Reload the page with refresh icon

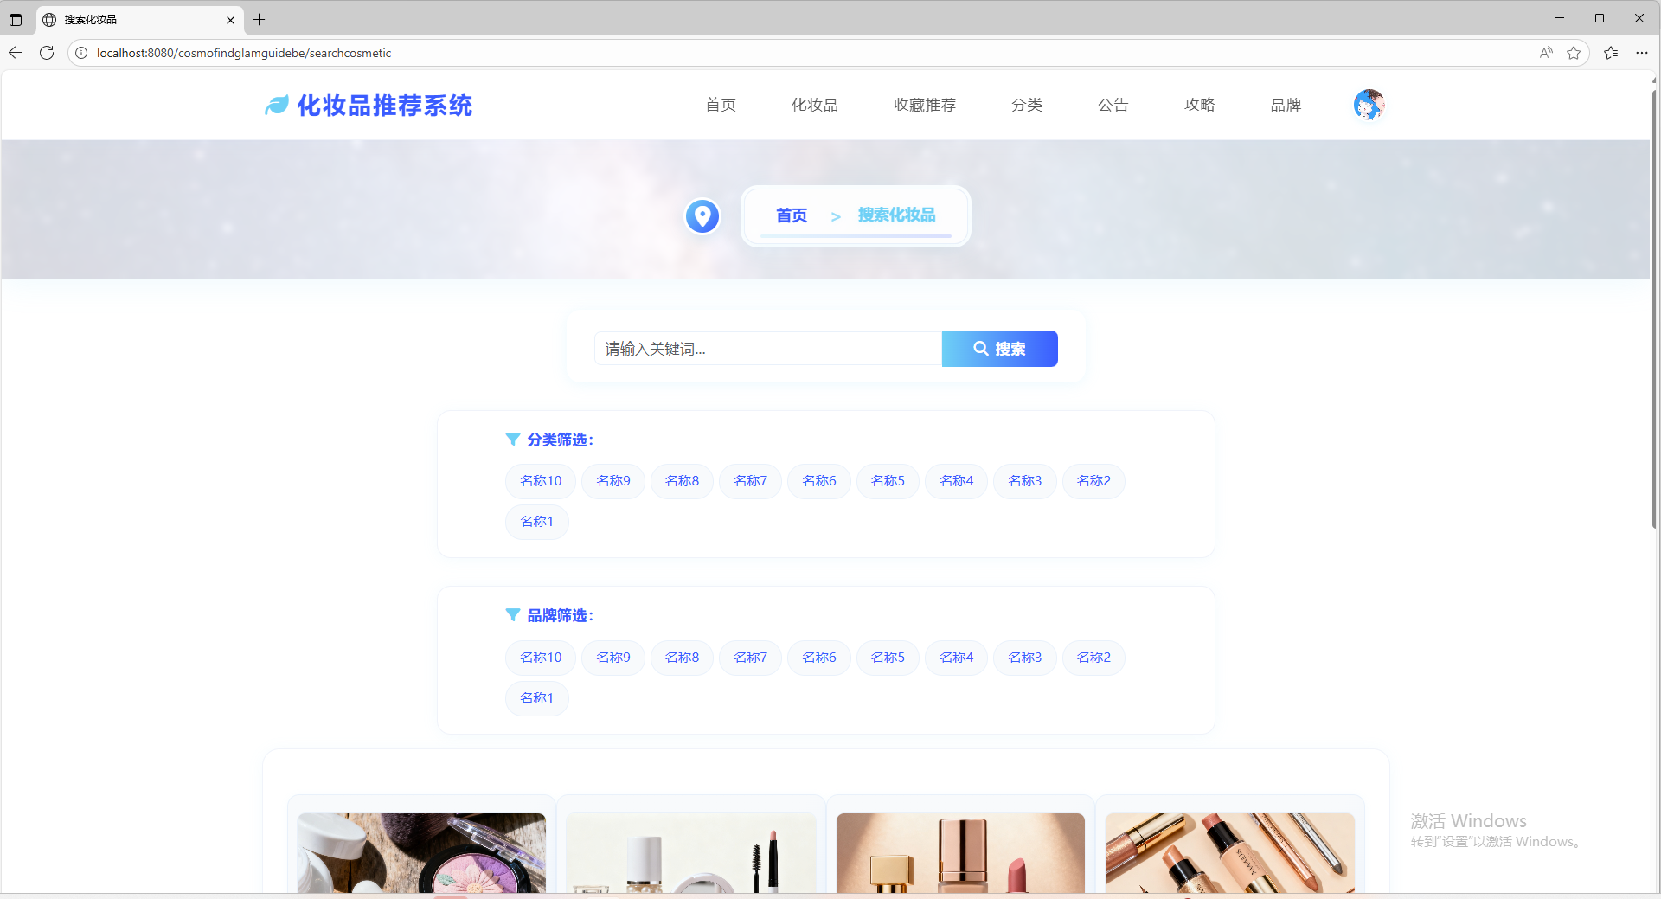coord(47,53)
